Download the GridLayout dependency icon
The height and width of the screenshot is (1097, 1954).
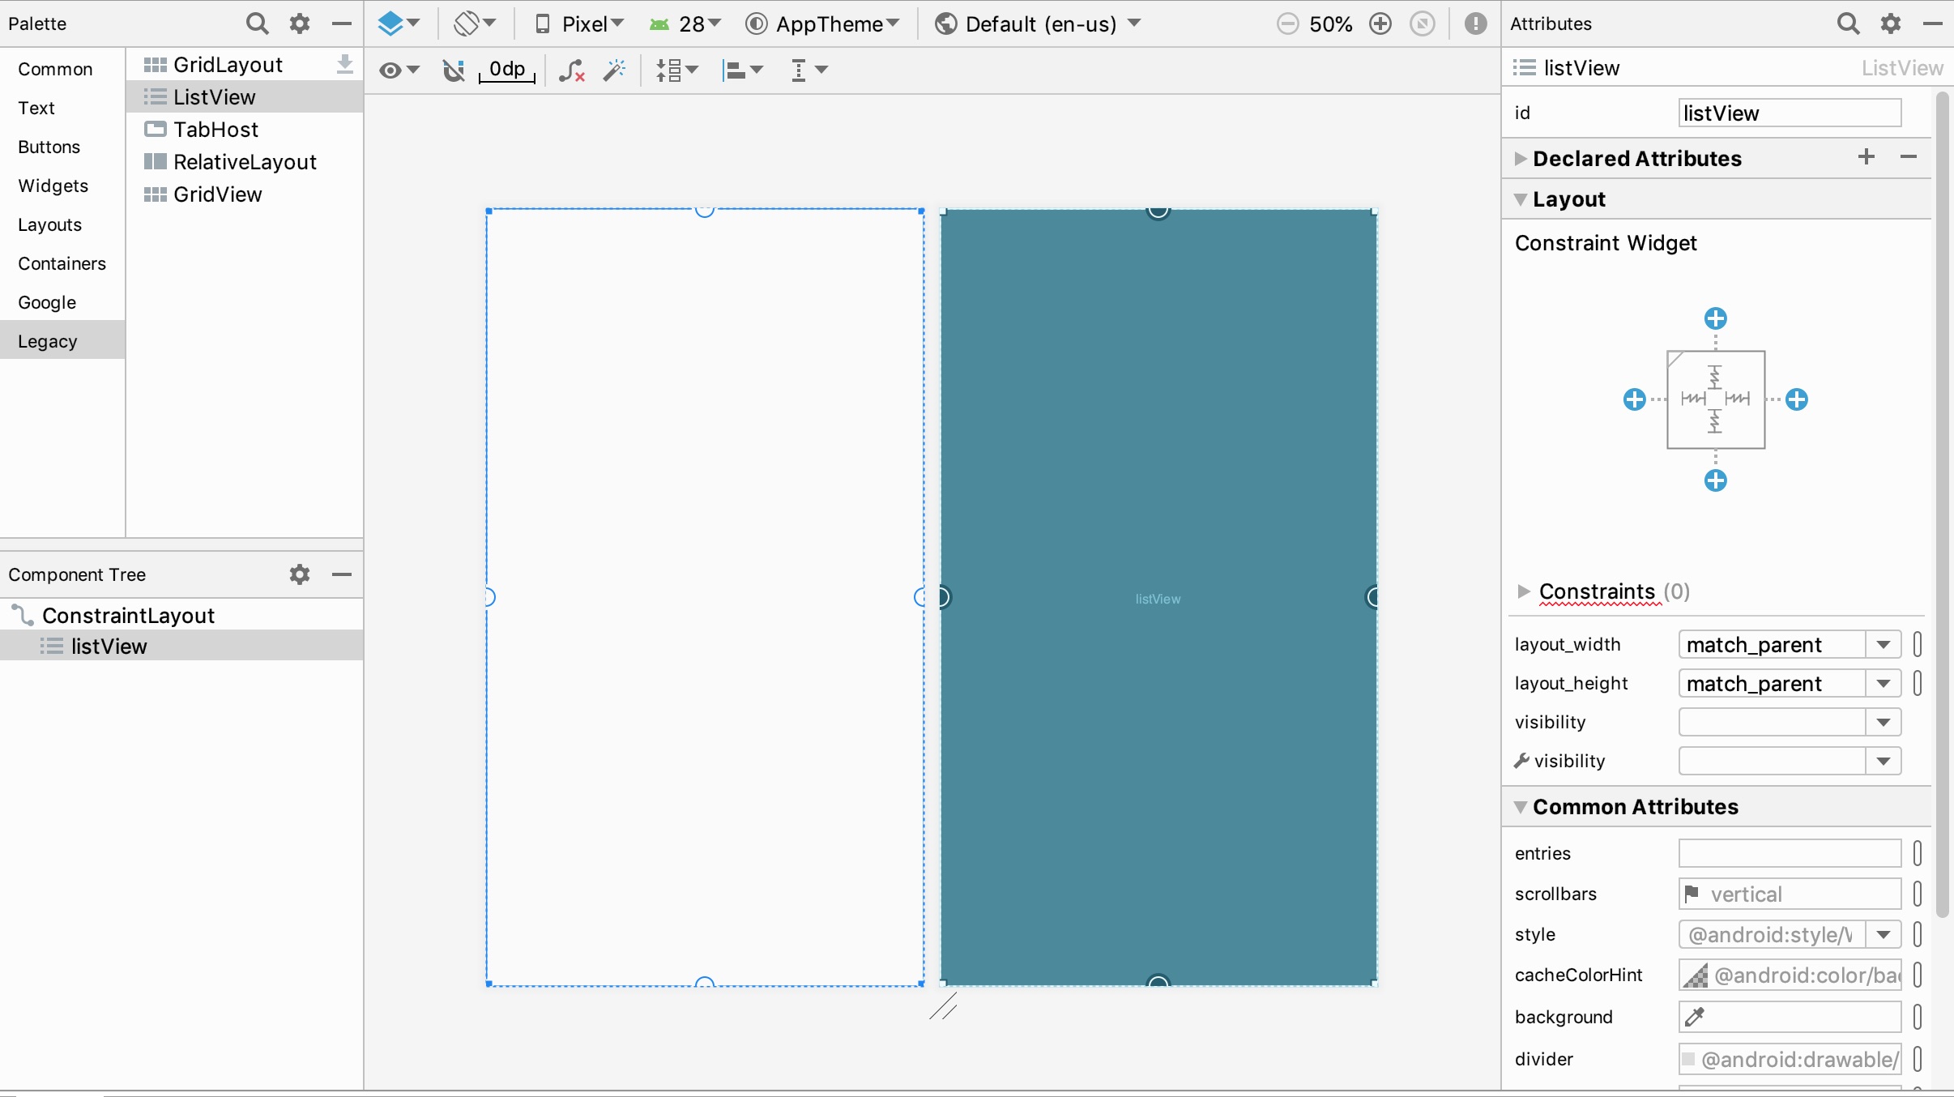point(345,65)
